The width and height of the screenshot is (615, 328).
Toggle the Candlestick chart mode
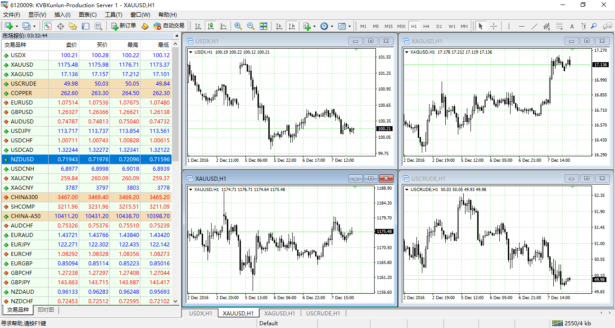[210, 26]
